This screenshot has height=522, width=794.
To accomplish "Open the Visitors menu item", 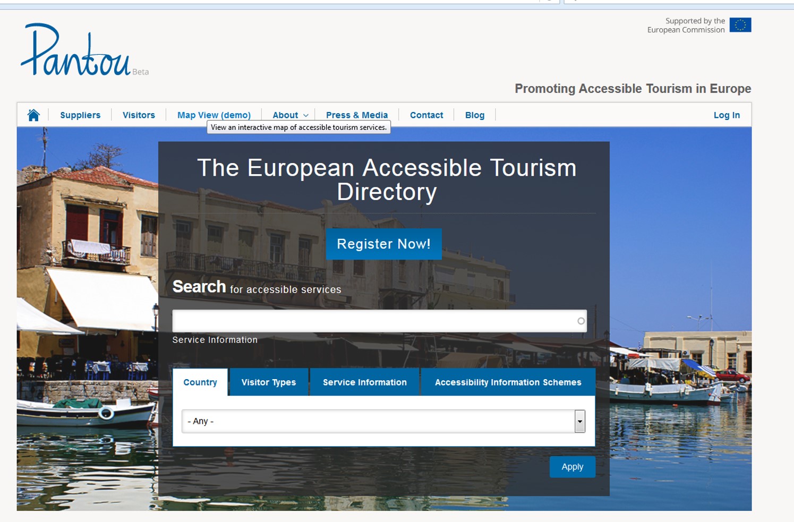I will click(x=139, y=115).
